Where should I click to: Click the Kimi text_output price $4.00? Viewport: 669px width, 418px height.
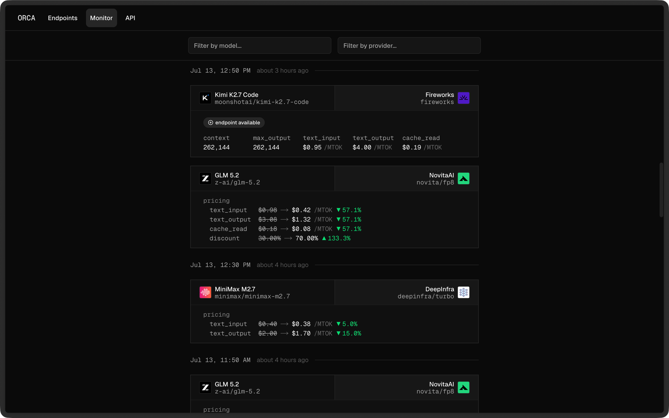tap(362, 148)
